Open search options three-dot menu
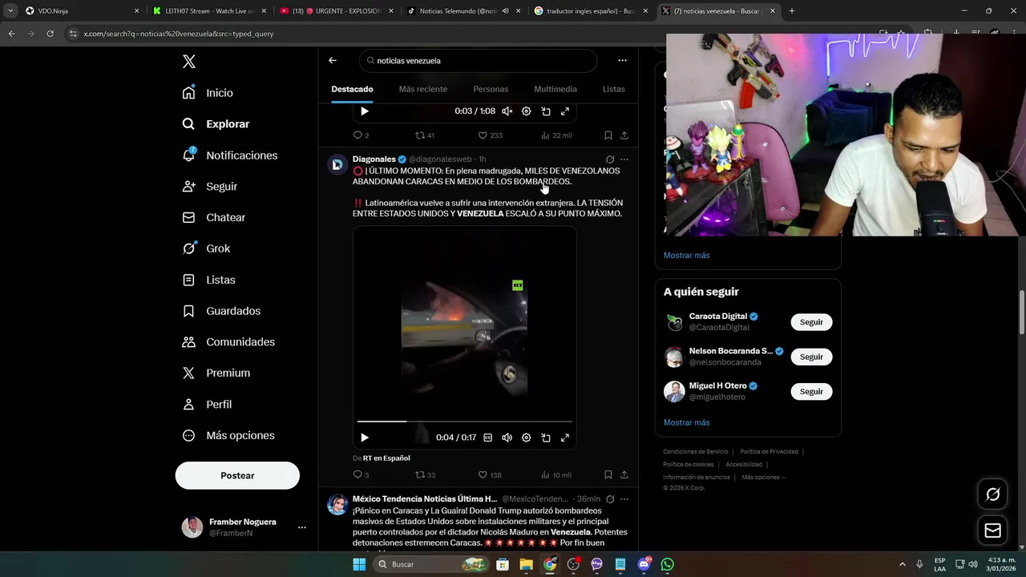 pyautogui.click(x=622, y=60)
